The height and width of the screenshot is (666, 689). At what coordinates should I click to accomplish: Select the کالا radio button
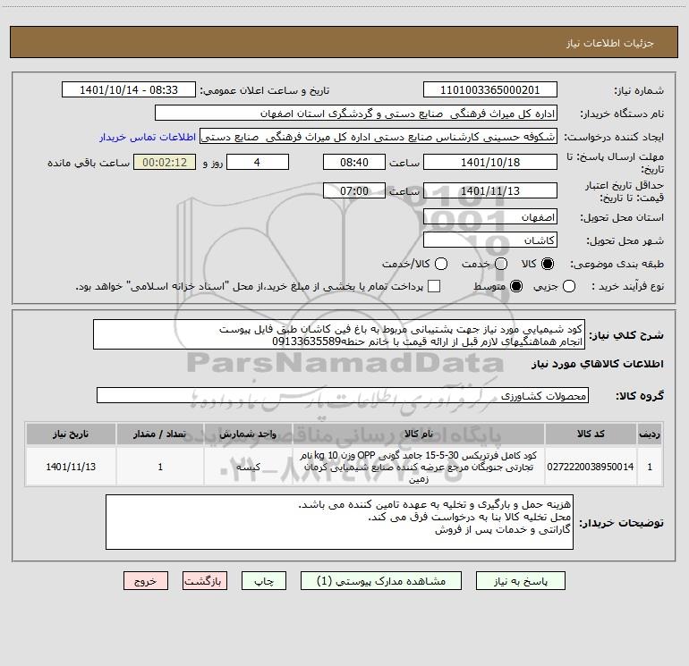pyautogui.click(x=548, y=264)
